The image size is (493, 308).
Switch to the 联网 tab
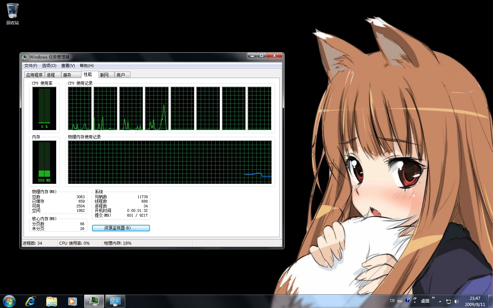coord(106,75)
